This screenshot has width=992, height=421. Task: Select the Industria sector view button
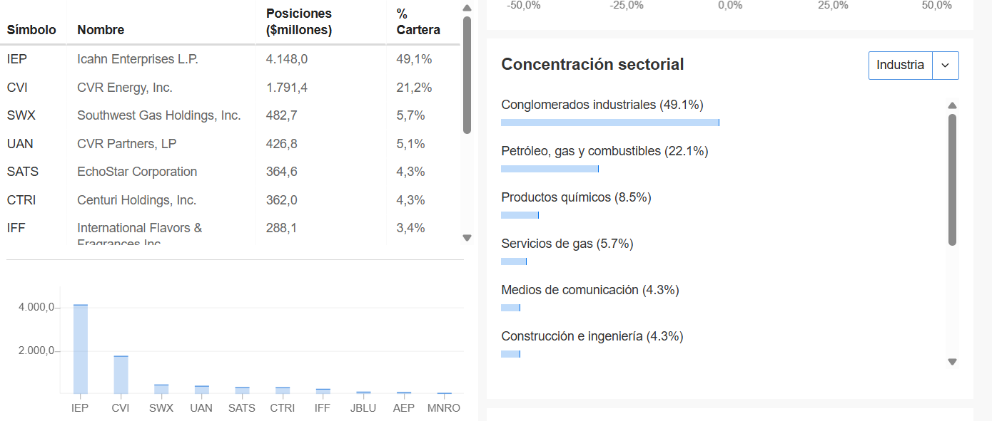click(x=900, y=66)
